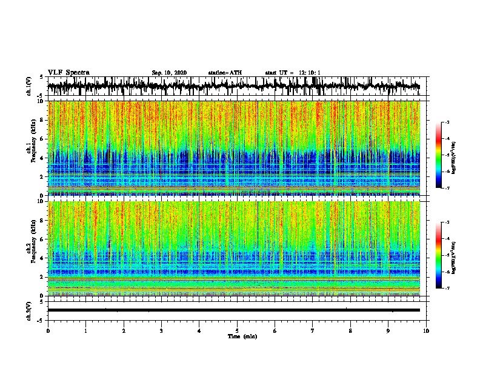
Task: Click inside the ch.1 spectrogram panel
Action: pyautogui.click(x=233, y=148)
